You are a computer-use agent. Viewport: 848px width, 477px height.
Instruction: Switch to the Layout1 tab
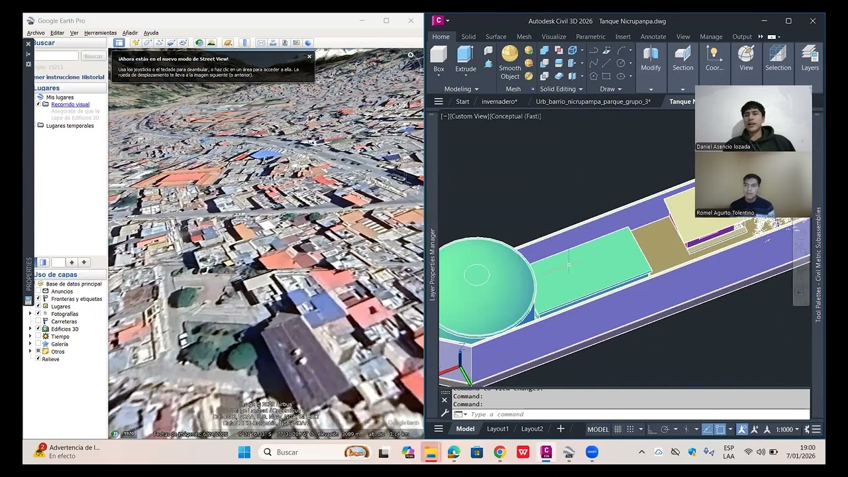pyautogui.click(x=498, y=429)
